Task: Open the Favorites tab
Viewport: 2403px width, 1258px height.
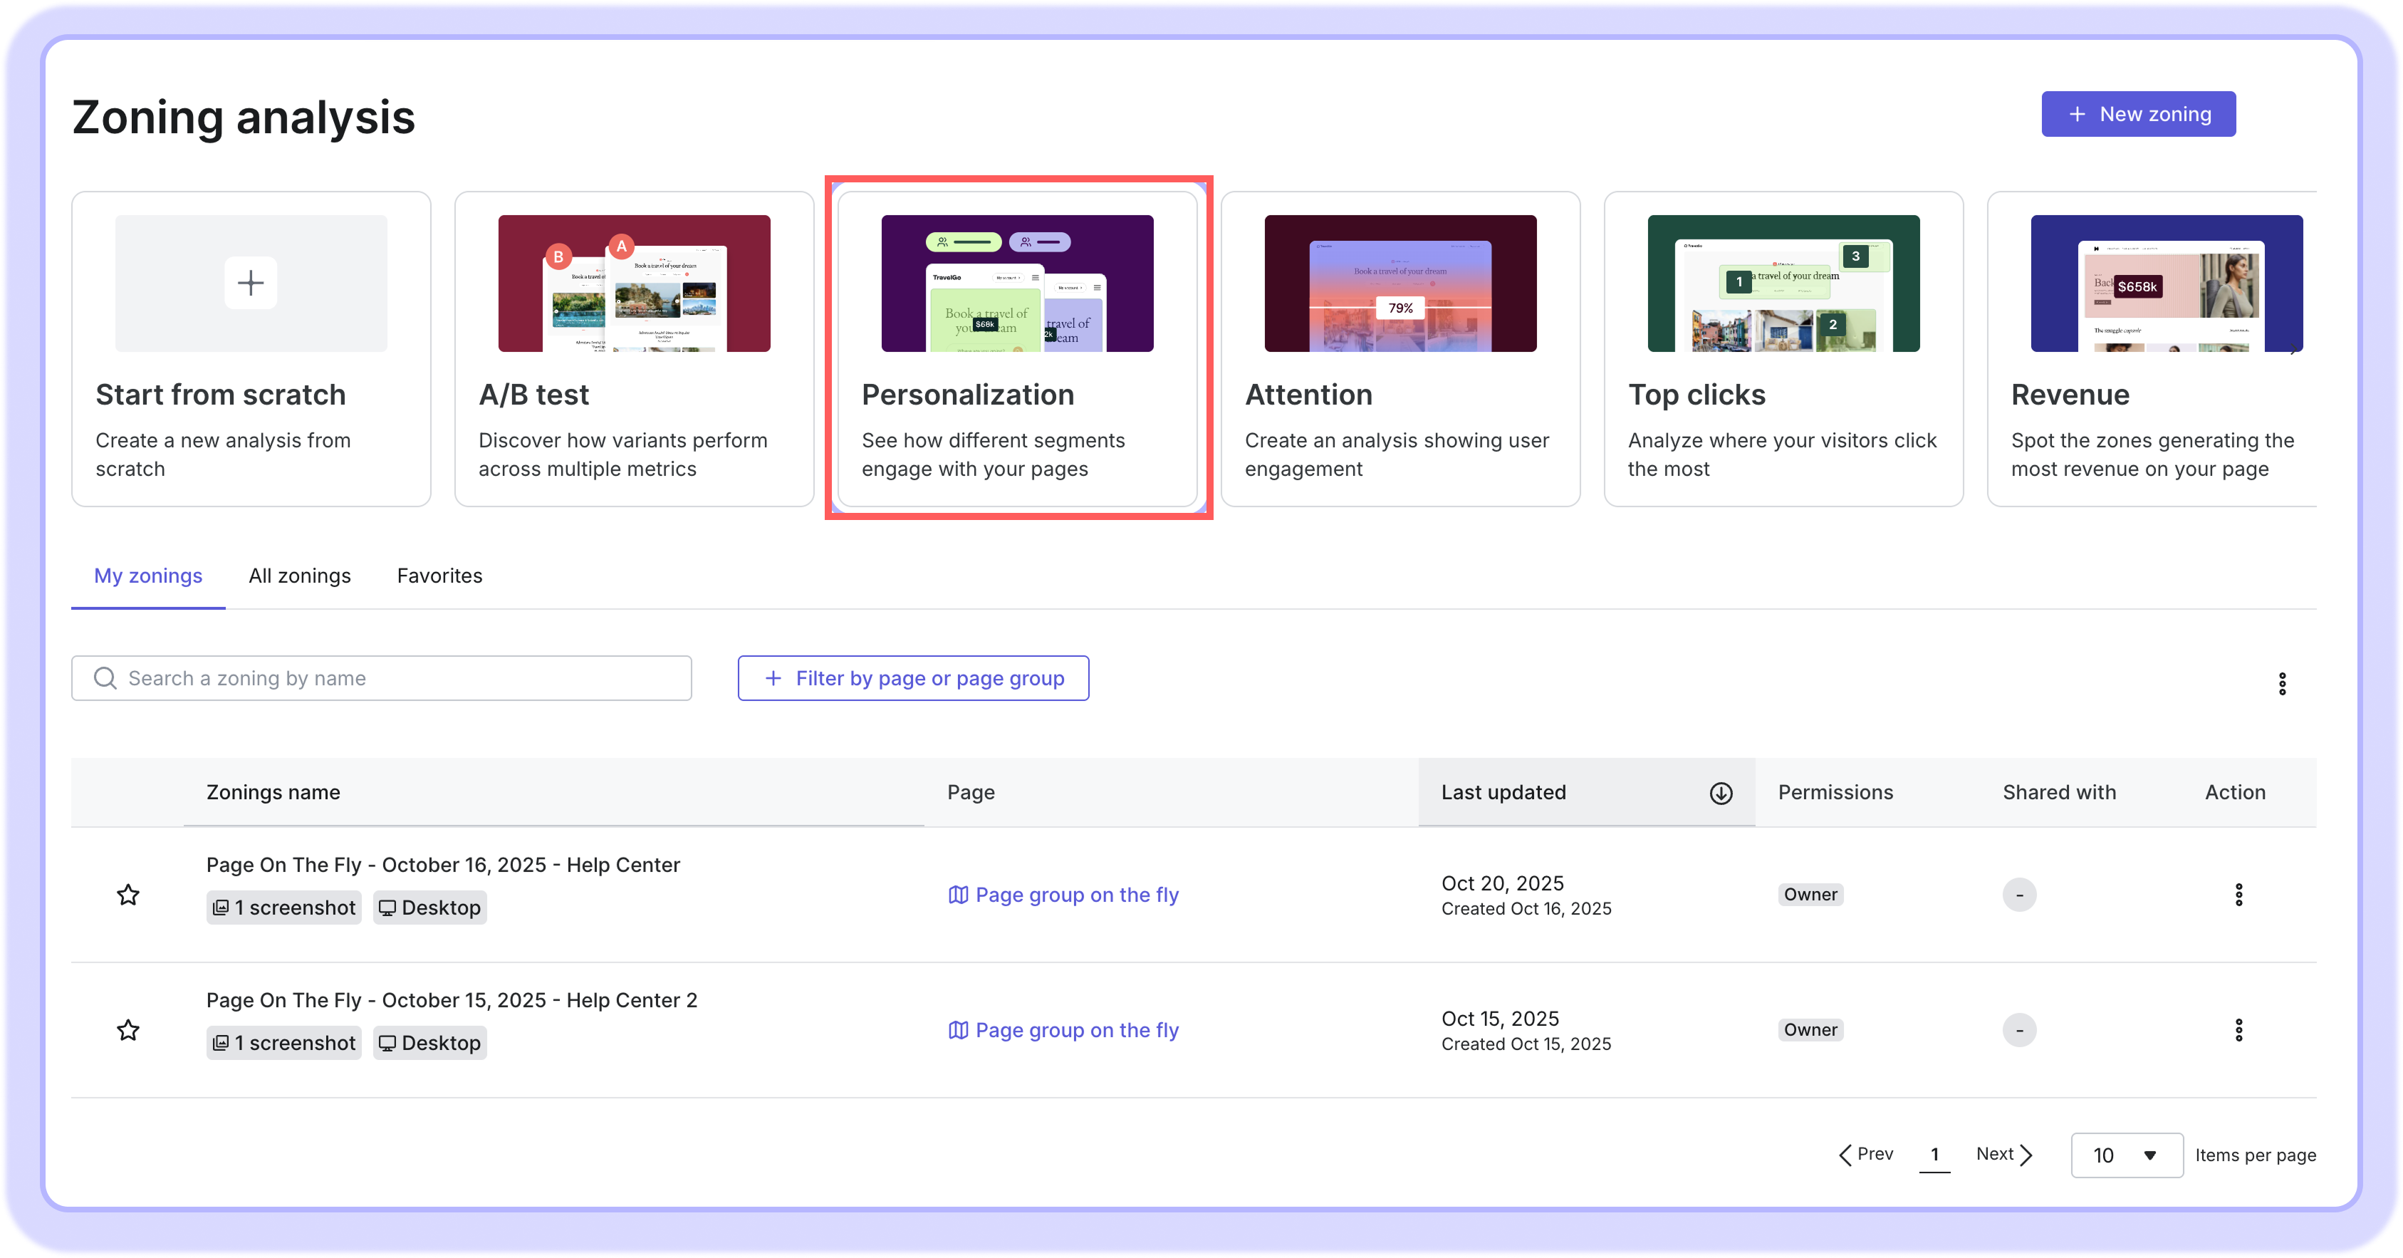Action: click(439, 576)
